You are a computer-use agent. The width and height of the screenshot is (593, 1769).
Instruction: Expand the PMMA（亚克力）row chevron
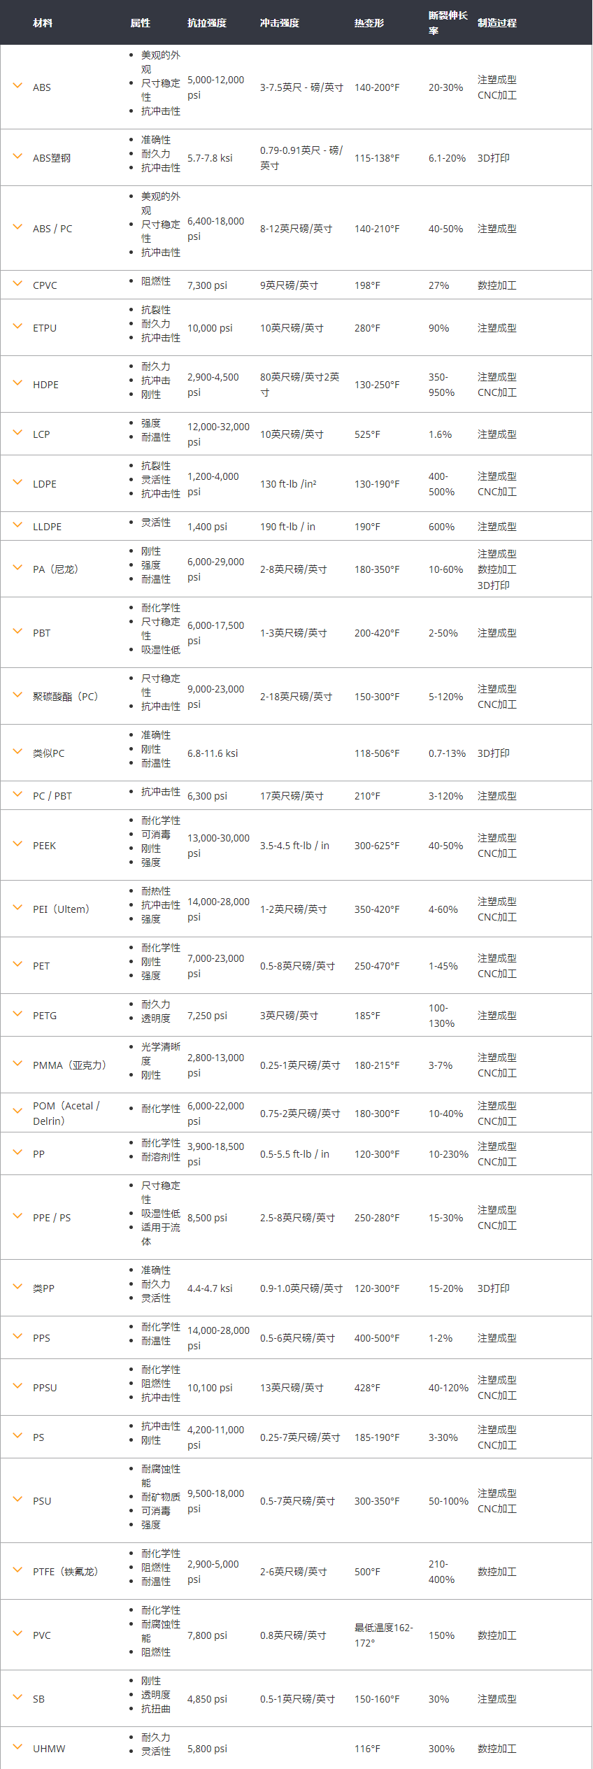click(x=17, y=1064)
